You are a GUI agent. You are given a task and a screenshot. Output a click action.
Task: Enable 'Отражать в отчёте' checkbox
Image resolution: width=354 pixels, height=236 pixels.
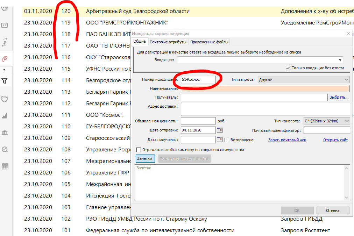coord(139,150)
